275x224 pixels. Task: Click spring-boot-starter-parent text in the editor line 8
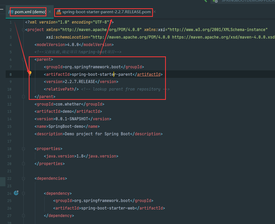tap(102, 74)
